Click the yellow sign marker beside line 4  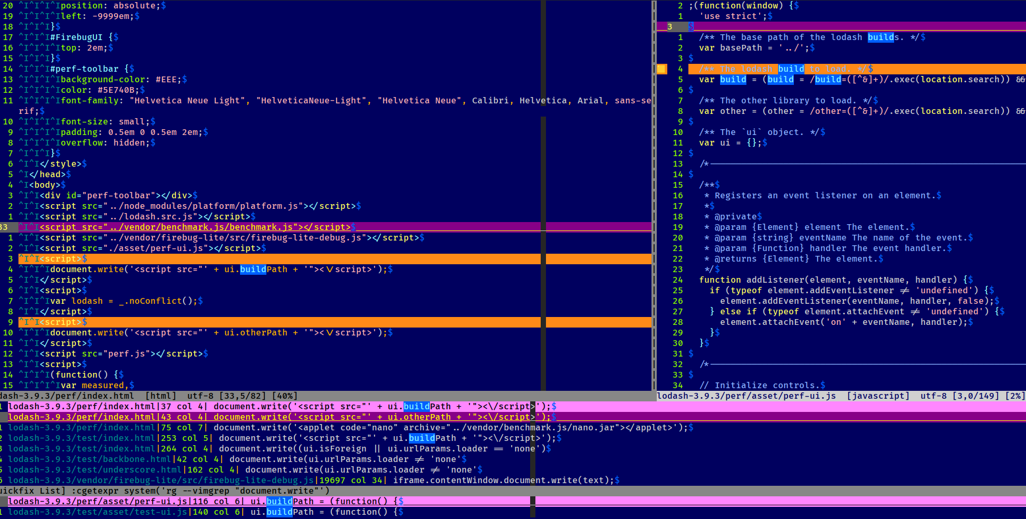[661, 69]
